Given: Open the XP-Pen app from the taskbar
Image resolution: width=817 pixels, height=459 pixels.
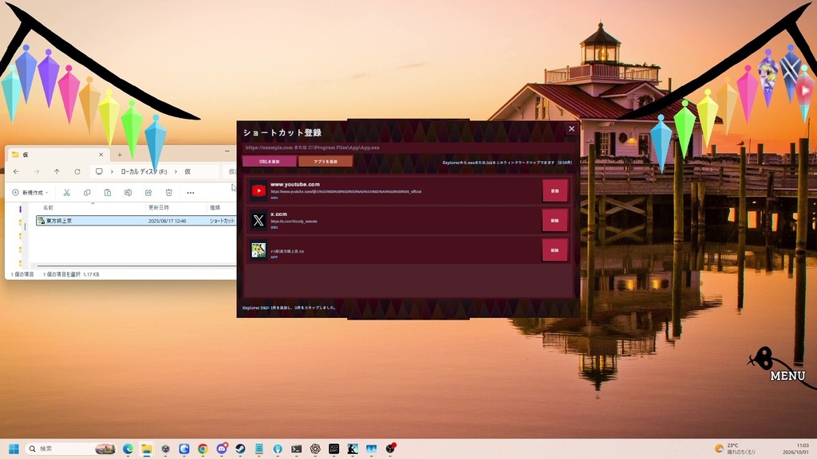Looking at the screenshot, I should coord(334,449).
